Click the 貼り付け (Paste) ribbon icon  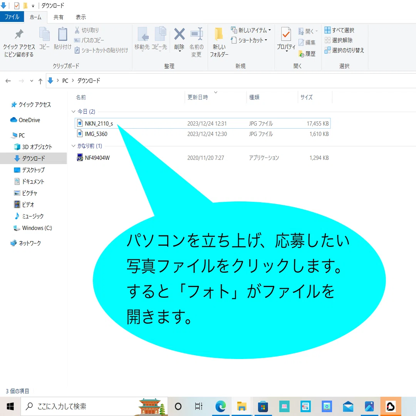click(63, 35)
